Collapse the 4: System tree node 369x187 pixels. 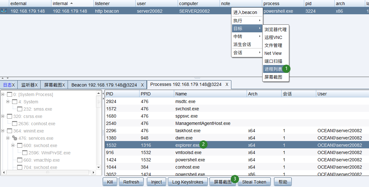8,102
